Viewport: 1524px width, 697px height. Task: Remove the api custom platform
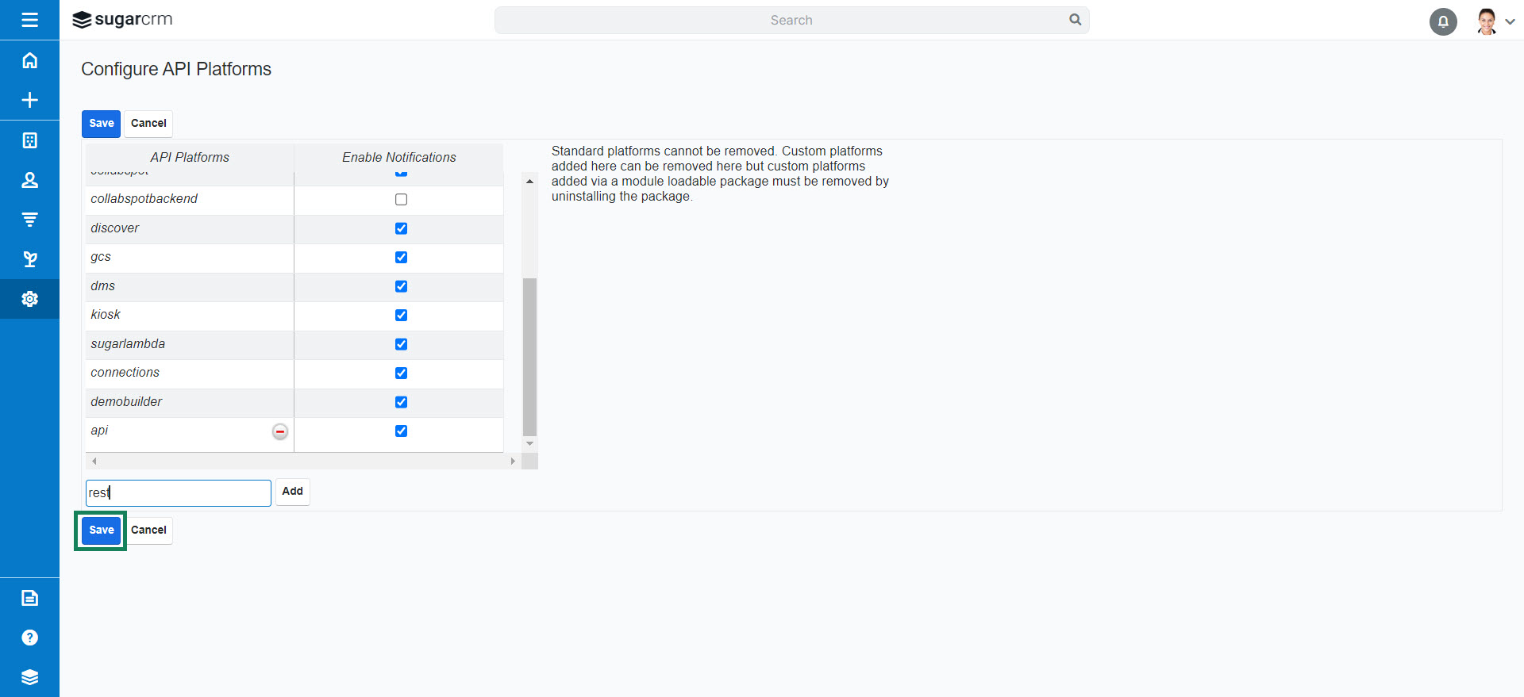(x=280, y=431)
